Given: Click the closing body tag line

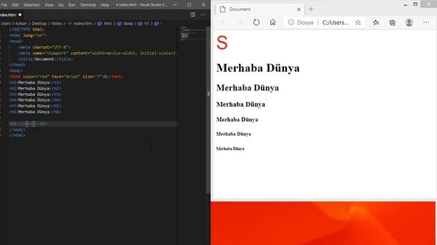Looking at the screenshot, I should click(17, 130).
